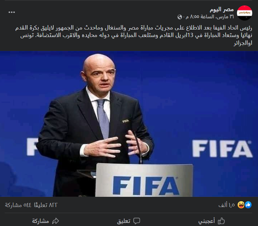This screenshot has width=258, height=226.
Task: Click the مشاركة share button
Action: 45,221
